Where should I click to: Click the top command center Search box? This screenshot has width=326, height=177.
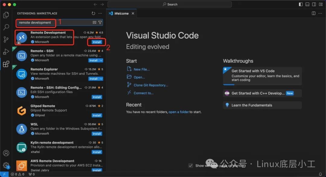(170, 4)
